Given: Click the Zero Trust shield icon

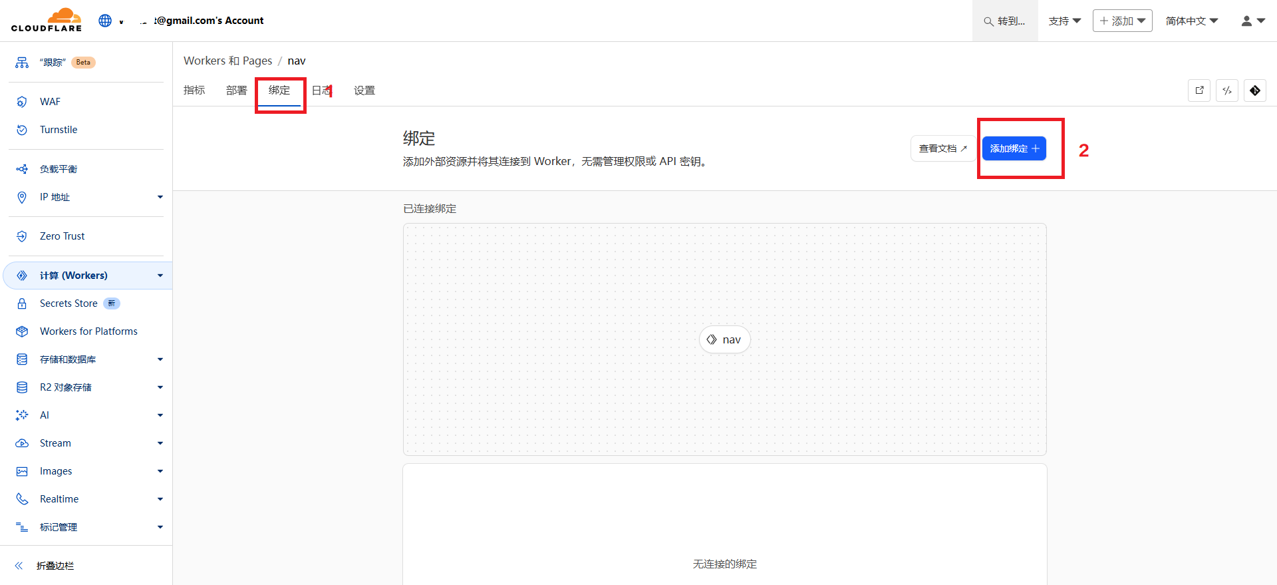Looking at the screenshot, I should coord(22,236).
